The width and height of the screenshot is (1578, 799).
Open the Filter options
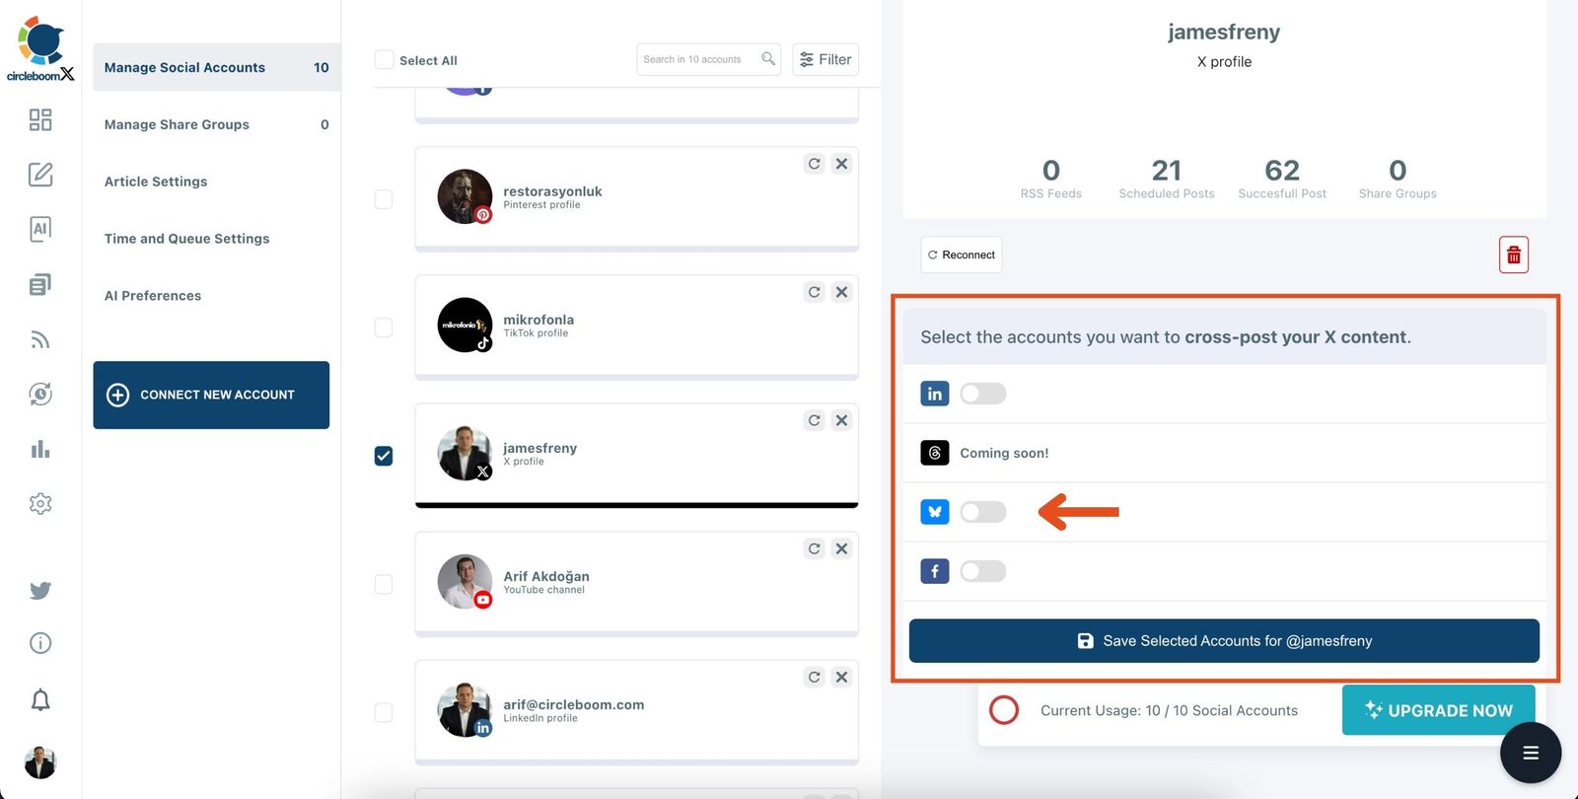pos(825,60)
